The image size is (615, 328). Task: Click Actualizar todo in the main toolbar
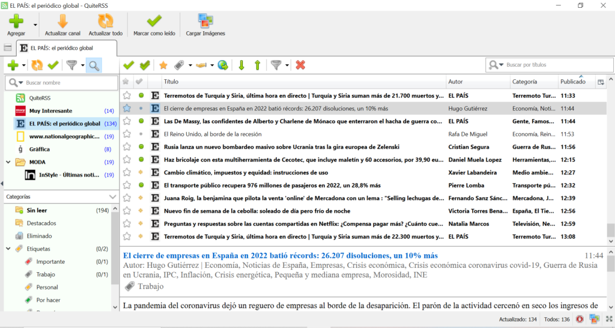(105, 24)
